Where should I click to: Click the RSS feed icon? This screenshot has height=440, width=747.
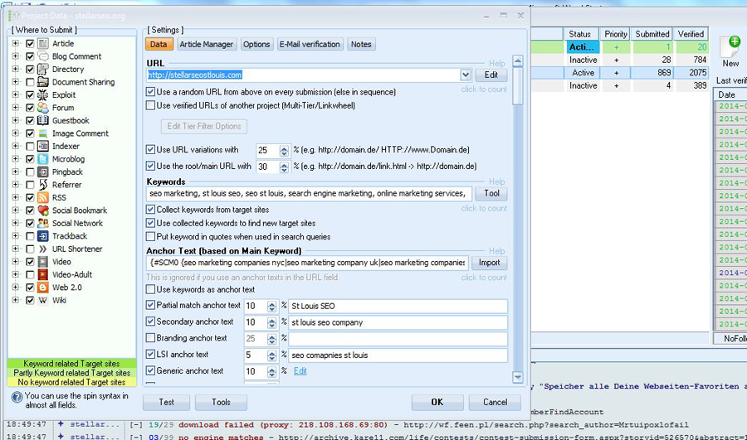43,197
